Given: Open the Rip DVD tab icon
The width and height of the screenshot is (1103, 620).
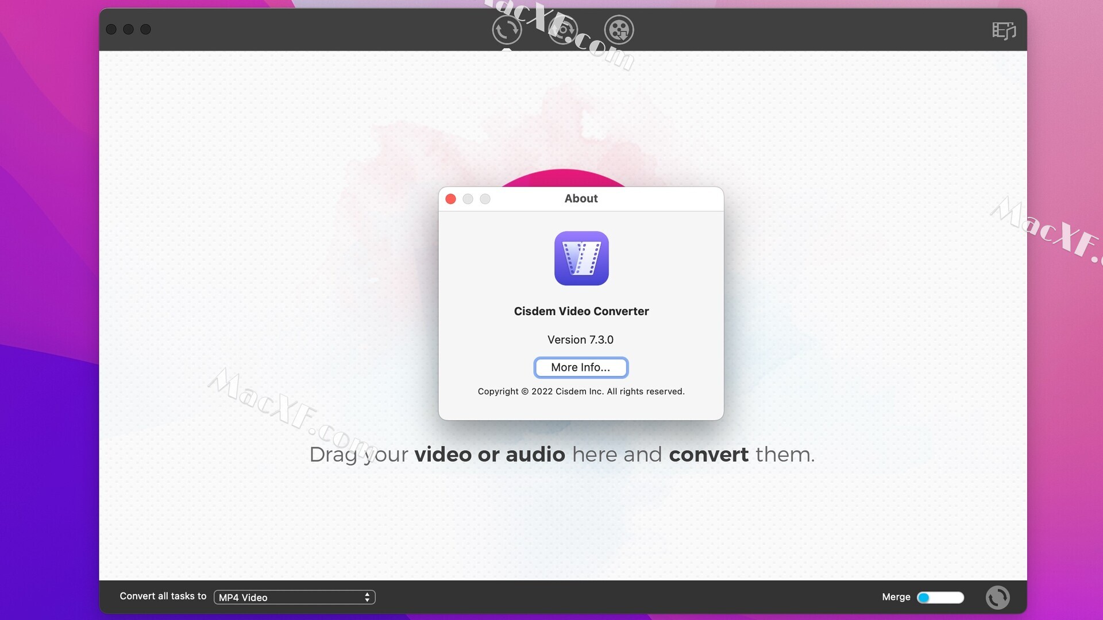Looking at the screenshot, I should coord(563,30).
